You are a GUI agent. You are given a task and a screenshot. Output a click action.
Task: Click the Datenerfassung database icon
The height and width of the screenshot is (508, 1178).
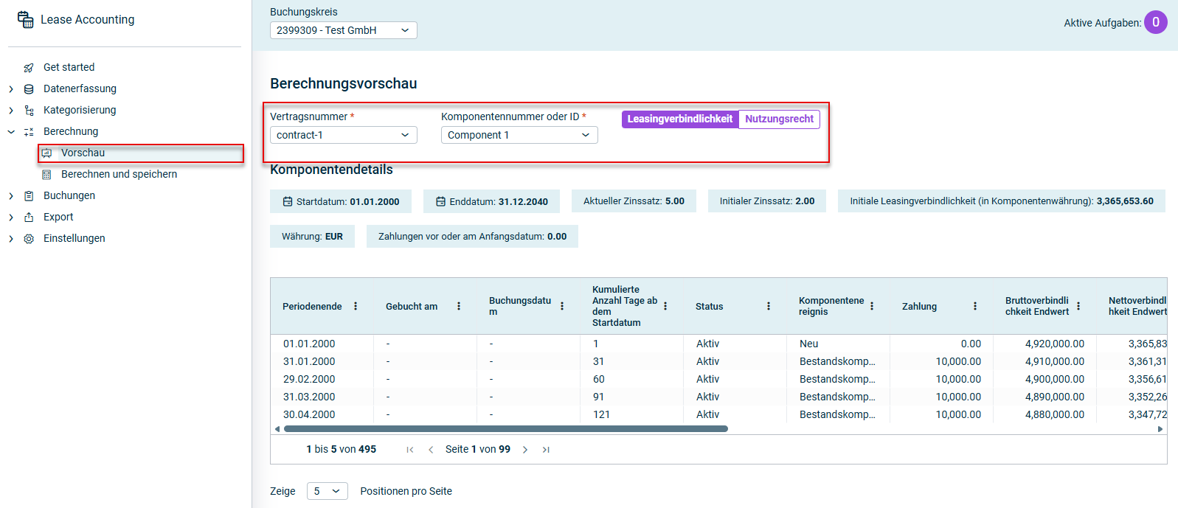click(29, 88)
